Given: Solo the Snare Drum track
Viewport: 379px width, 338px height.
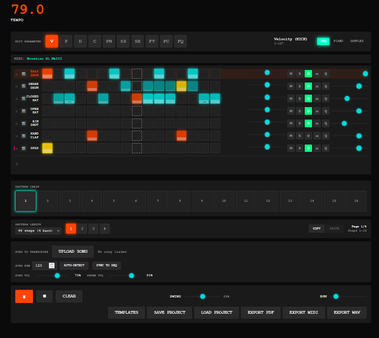Looking at the screenshot, I should pyautogui.click(x=300, y=86).
